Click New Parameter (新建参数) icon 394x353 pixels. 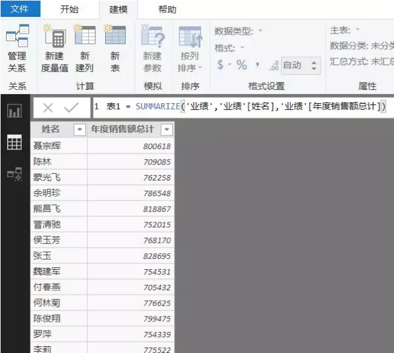(153, 36)
